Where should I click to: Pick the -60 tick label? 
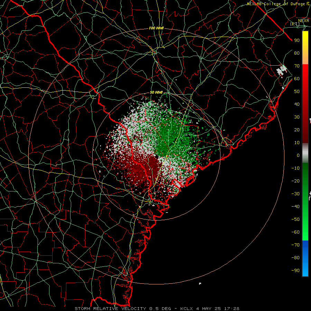[x=295, y=232]
